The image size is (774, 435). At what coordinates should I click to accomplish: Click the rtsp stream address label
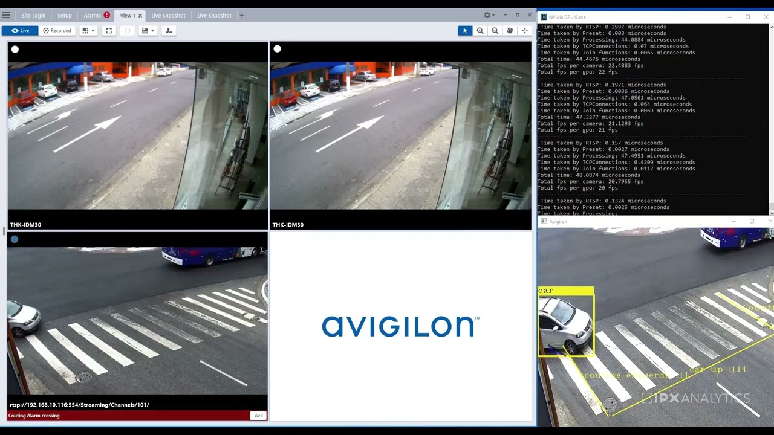[79, 405]
